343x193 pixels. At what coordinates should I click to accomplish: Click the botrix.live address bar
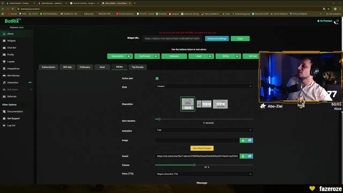tap(169, 9)
